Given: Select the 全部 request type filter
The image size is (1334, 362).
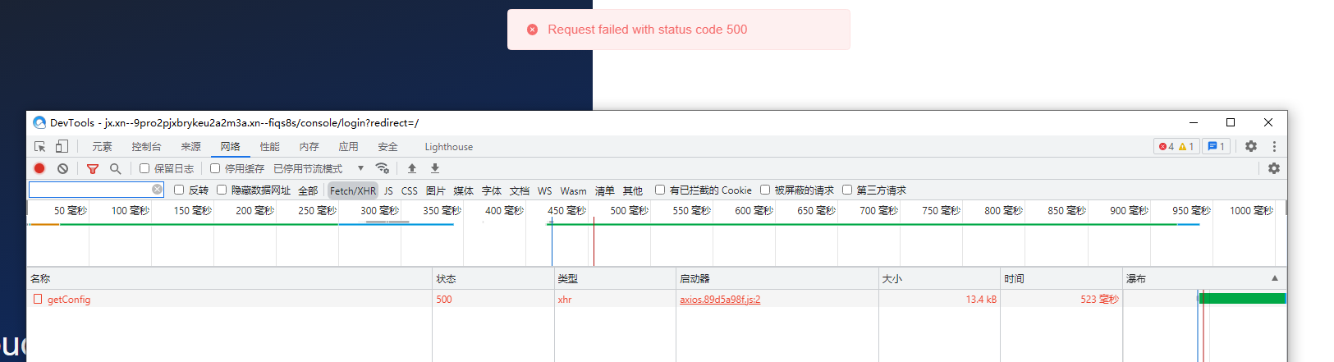Looking at the screenshot, I should click(x=308, y=190).
